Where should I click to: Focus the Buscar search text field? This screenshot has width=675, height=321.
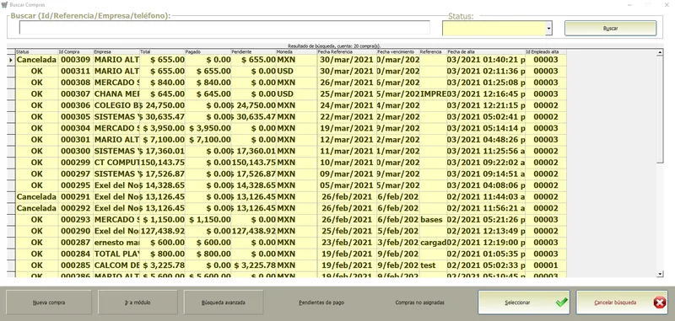click(x=224, y=28)
